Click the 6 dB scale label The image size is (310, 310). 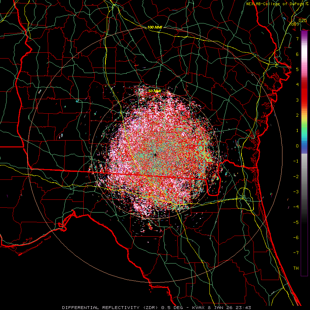tap(297, 54)
